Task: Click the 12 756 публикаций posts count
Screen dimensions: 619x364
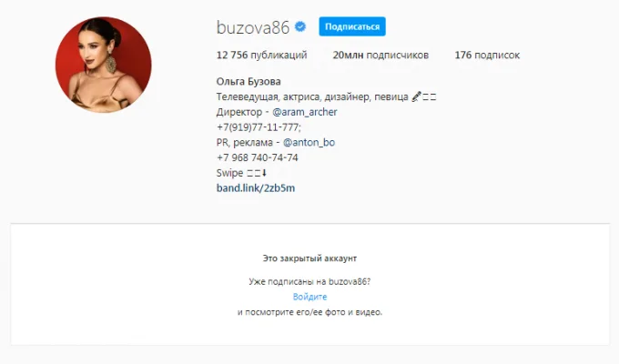Action: [x=262, y=56]
